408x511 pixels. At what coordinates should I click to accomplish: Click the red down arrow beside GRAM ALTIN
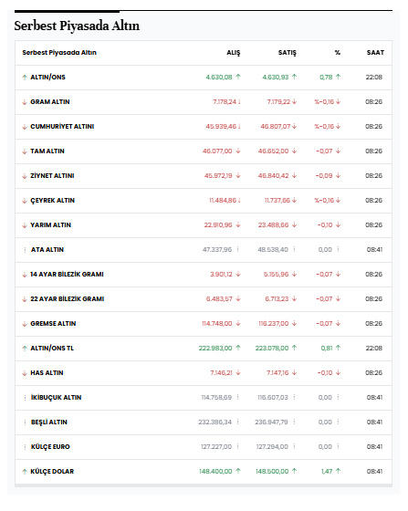tap(25, 102)
